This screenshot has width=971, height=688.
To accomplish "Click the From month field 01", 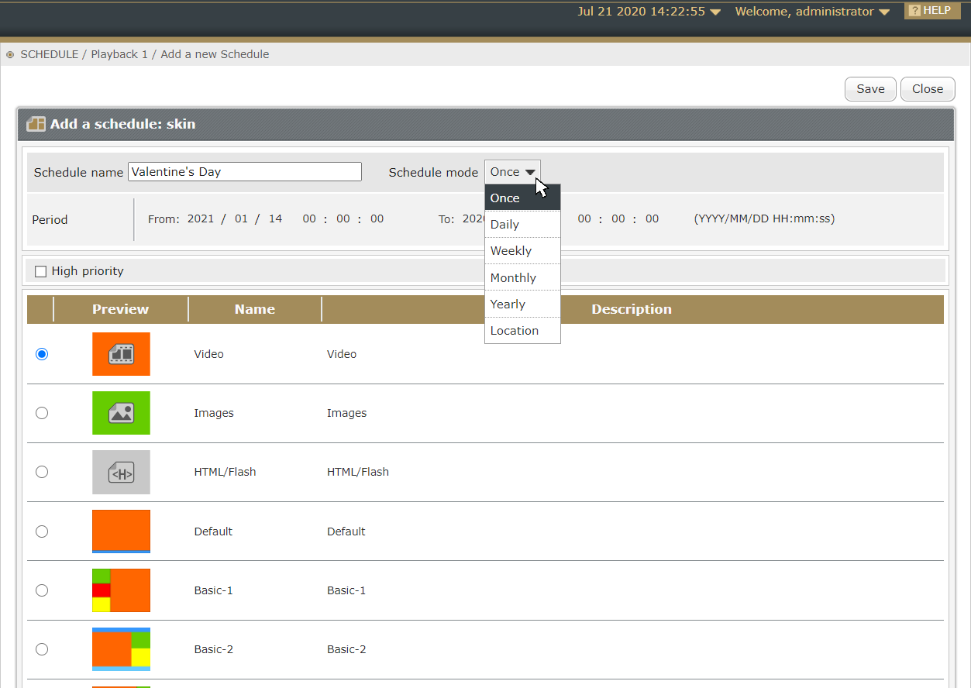I will point(242,219).
